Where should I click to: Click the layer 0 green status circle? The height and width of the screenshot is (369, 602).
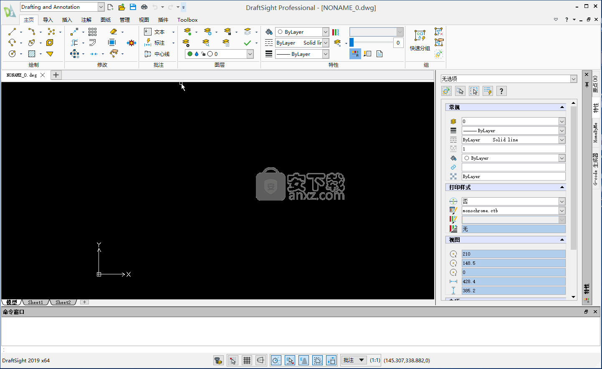(x=190, y=54)
